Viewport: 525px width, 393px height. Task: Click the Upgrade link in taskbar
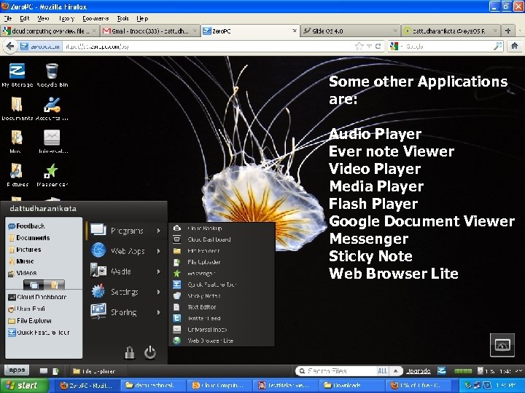pos(418,371)
